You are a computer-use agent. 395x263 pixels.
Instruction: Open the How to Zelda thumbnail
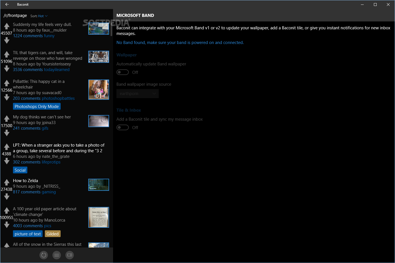(99, 185)
